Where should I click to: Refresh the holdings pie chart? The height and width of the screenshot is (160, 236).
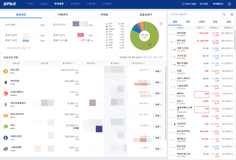point(161,23)
